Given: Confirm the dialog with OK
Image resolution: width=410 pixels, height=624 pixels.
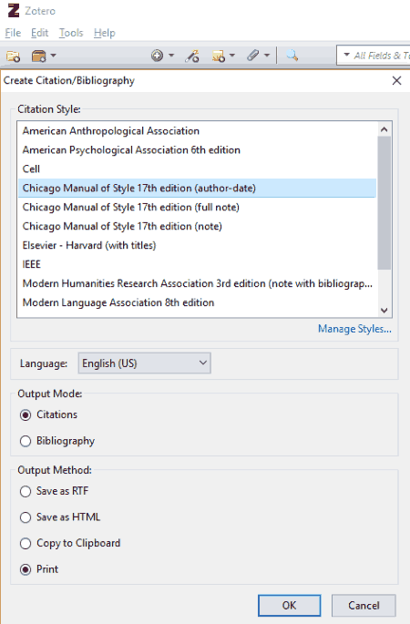Looking at the screenshot, I should coord(290,605).
